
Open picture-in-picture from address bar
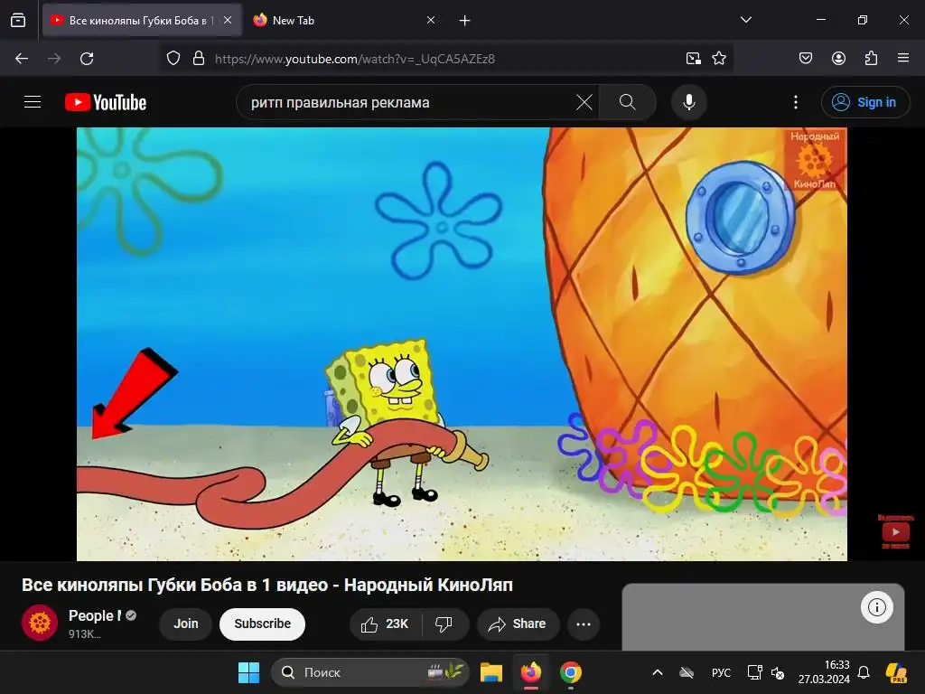pos(693,59)
